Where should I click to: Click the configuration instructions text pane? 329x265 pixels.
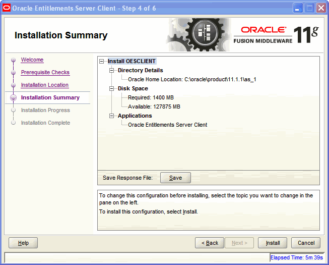209,210
